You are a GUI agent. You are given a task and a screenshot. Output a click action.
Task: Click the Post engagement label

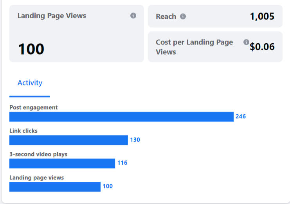33,107
